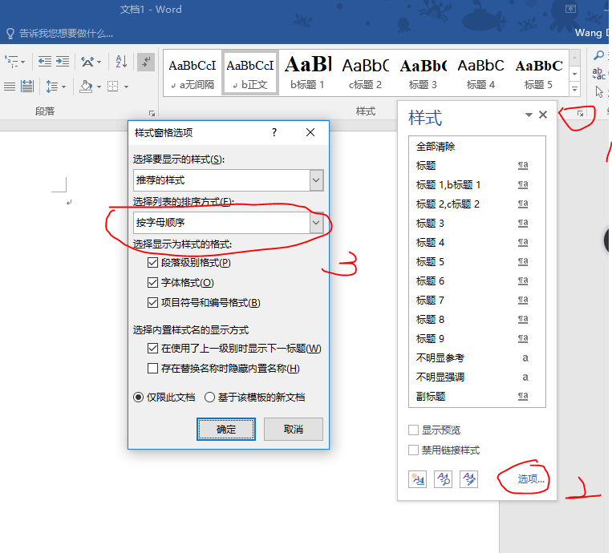Image resolution: width=612 pixels, height=553 pixels.
Task: Open line spacing dropdown arrow
Action: (x=63, y=87)
